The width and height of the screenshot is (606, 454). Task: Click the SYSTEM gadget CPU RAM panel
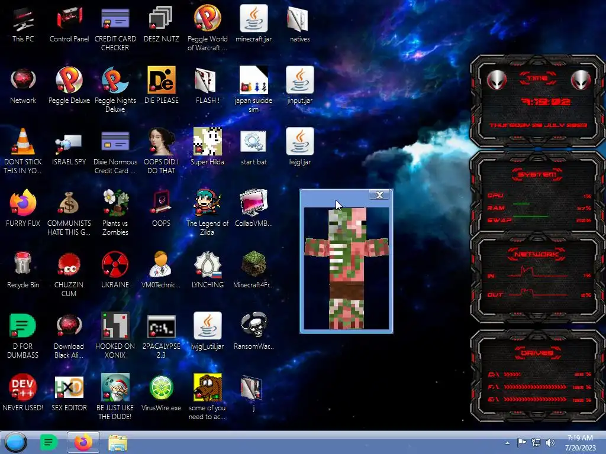(x=537, y=192)
